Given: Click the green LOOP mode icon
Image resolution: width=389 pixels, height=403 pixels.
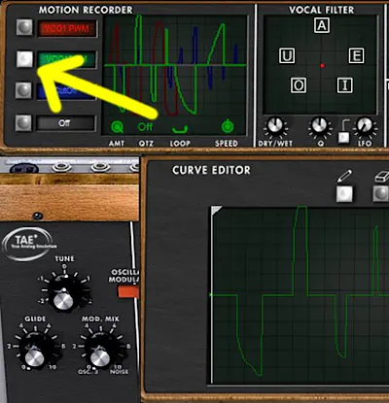Looking at the screenshot, I should (x=180, y=129).
